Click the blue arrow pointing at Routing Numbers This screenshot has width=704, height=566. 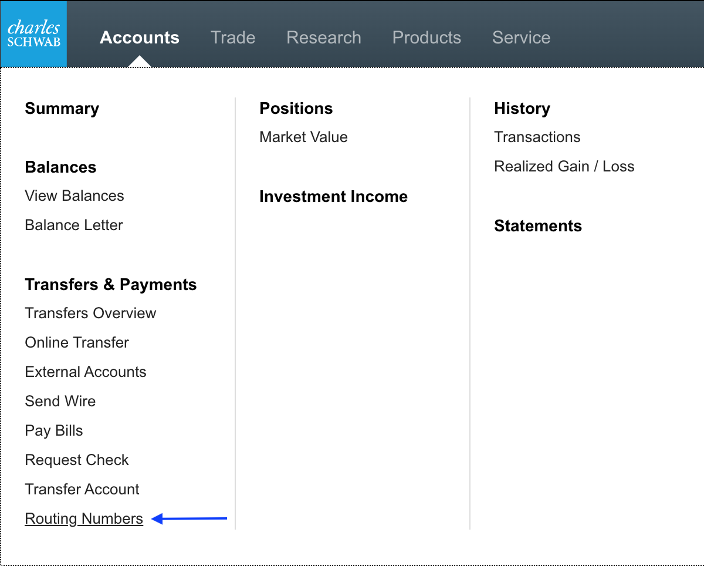coord(189,518)
